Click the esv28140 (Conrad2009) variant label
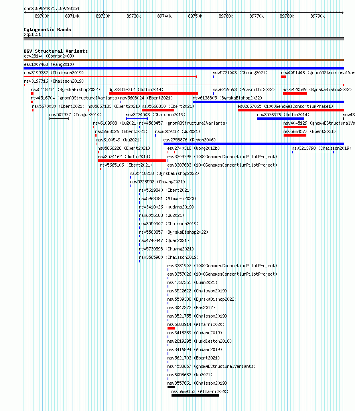Viewport: 355px width, 411px height. pyautogui.click(x=49, y=56)
